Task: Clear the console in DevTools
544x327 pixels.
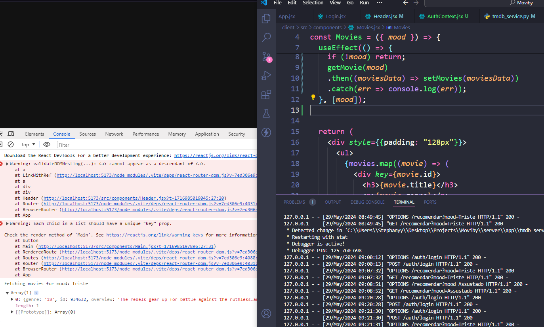Action: (x=11, y=145)
